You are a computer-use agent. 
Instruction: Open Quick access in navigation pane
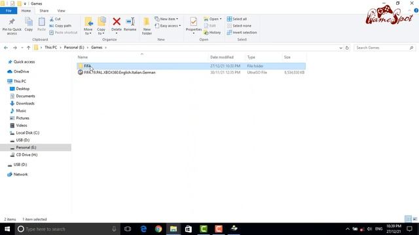click(24, 62)
